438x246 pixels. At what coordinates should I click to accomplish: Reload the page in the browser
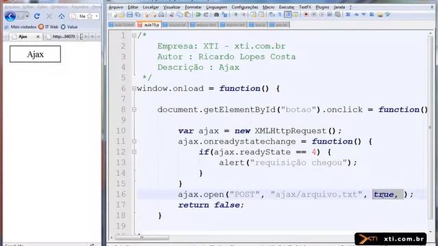point(37,16)
